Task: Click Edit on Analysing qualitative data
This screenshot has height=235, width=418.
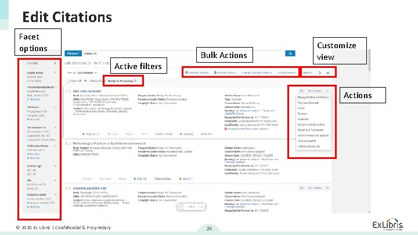Action: pos(301,188)
